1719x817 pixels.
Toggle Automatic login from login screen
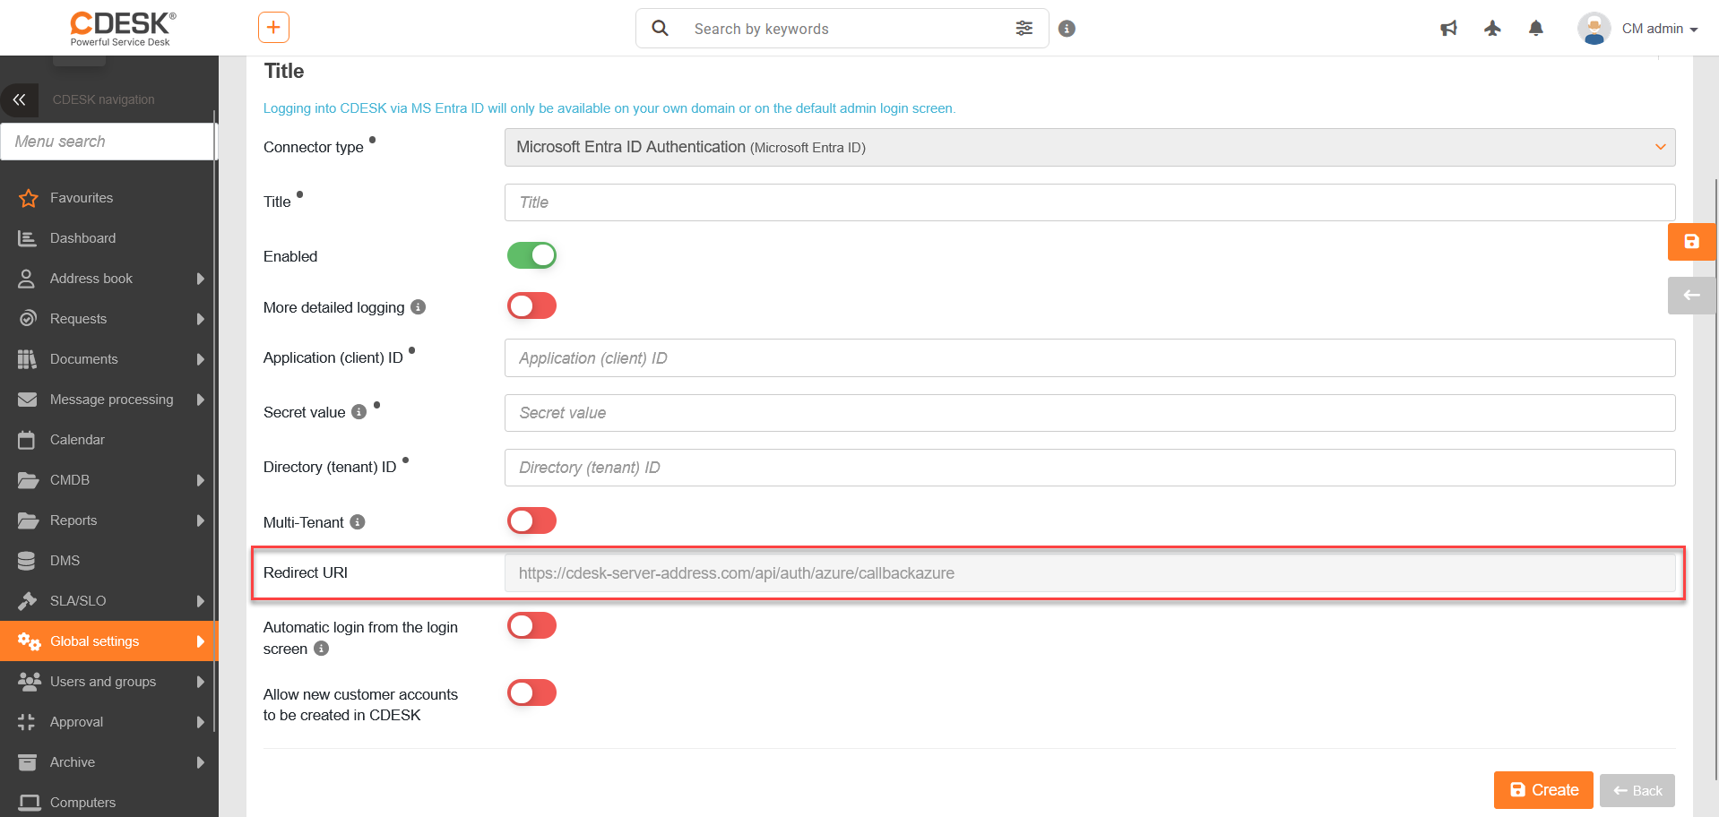point(531,625)
